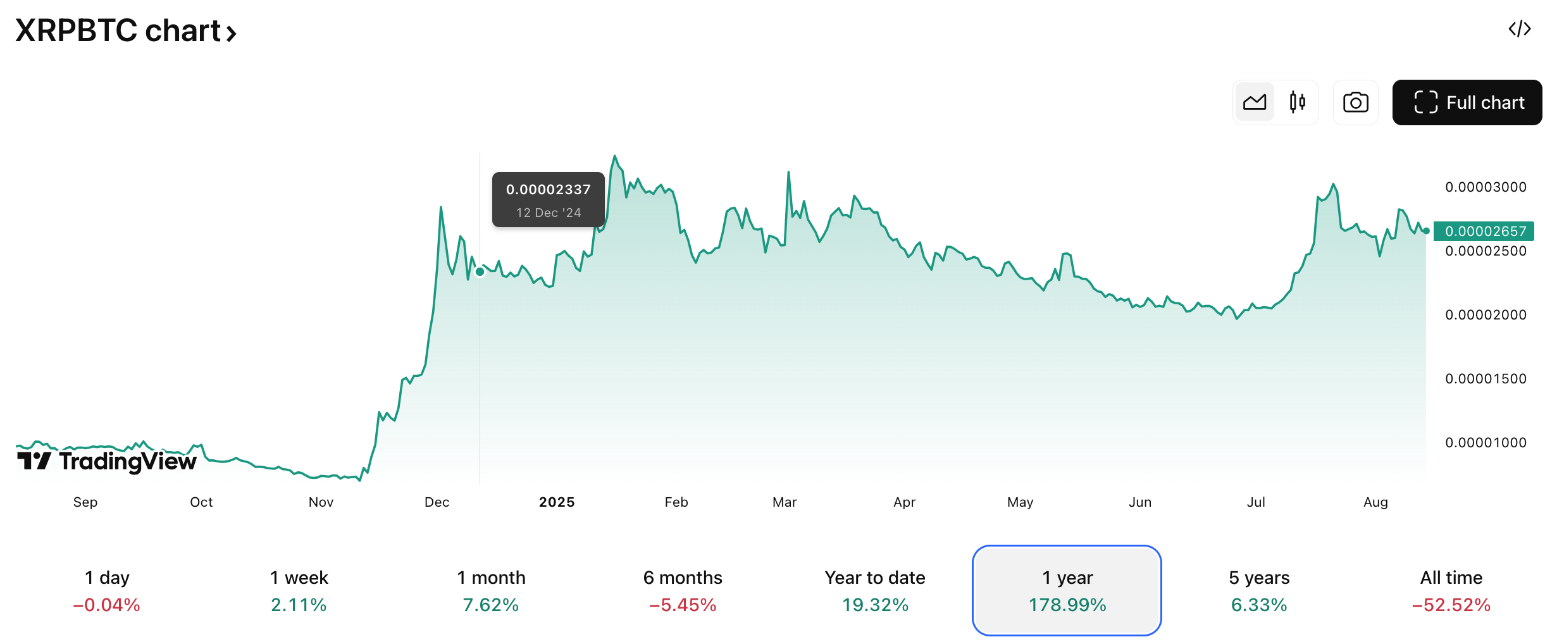Viewport: 1545px width, 644px height.
Task: Show the All time range
Action: pyautogui.click(x=1451, y=590)
